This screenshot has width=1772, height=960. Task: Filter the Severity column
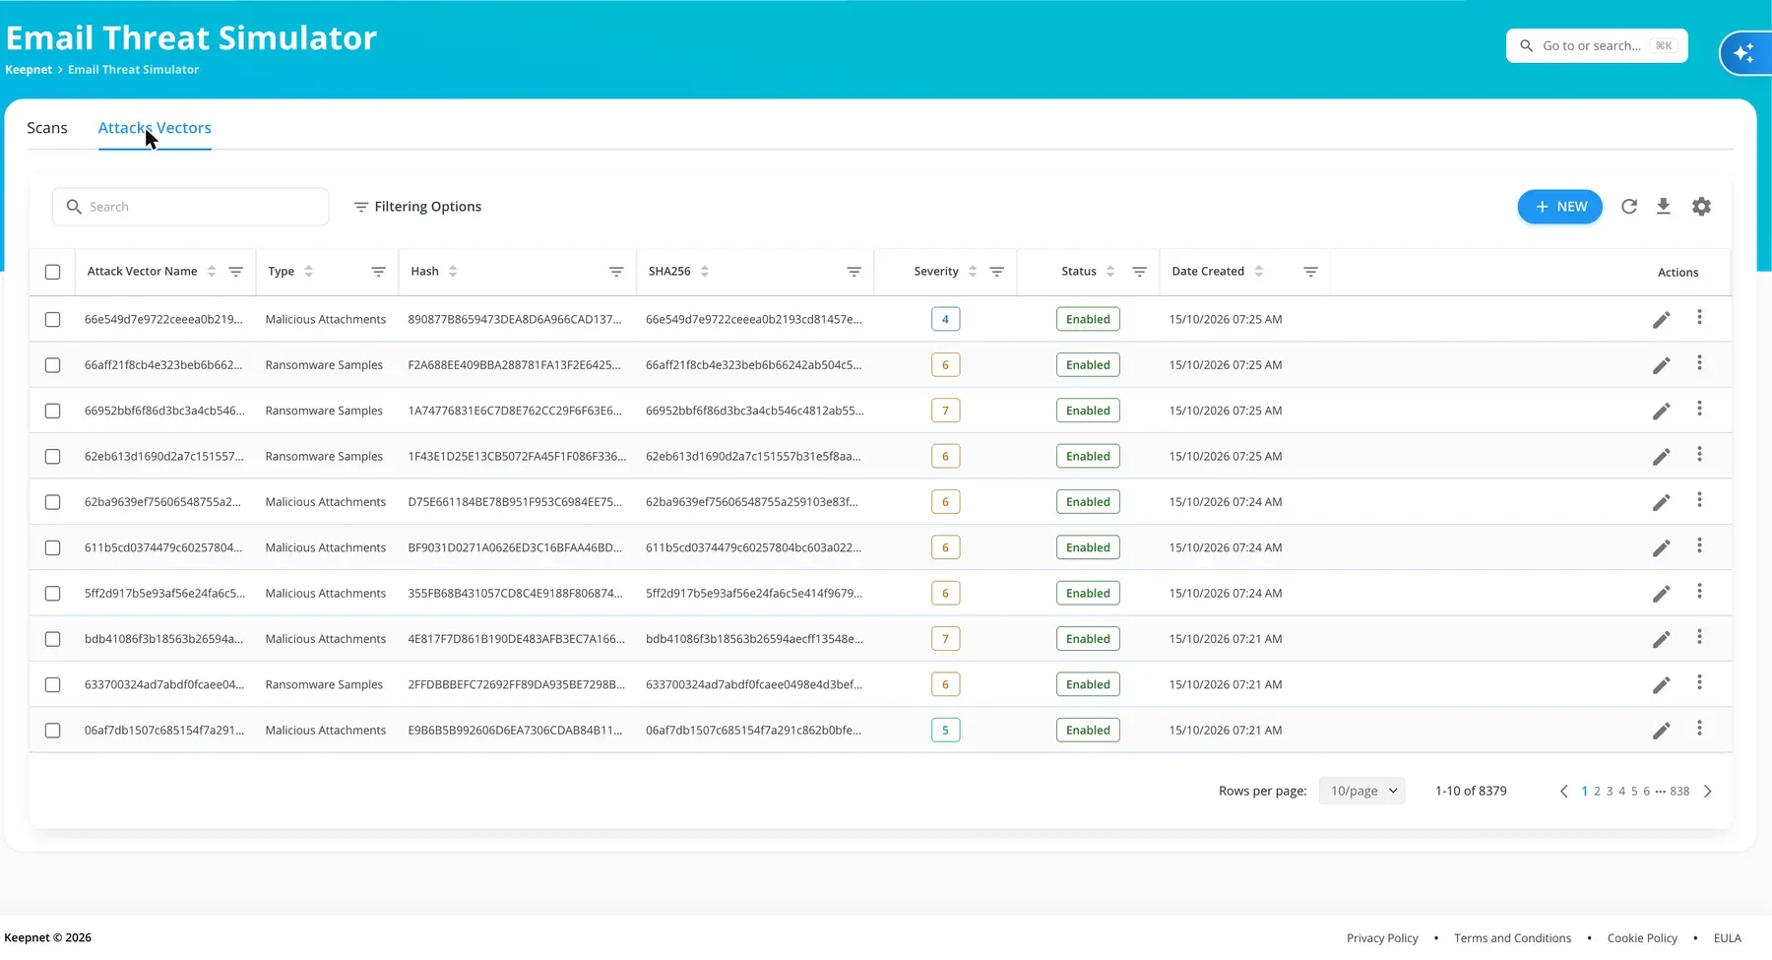pos(996,272)
